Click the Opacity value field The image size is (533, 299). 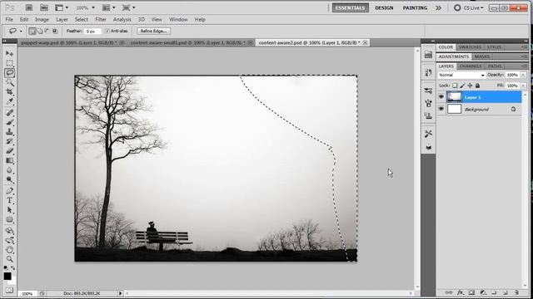click(512, 75)
